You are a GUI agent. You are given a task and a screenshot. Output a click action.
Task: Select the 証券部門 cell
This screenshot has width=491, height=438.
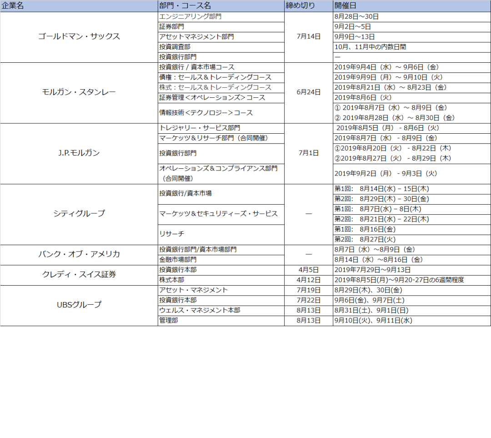pos(221,27)
